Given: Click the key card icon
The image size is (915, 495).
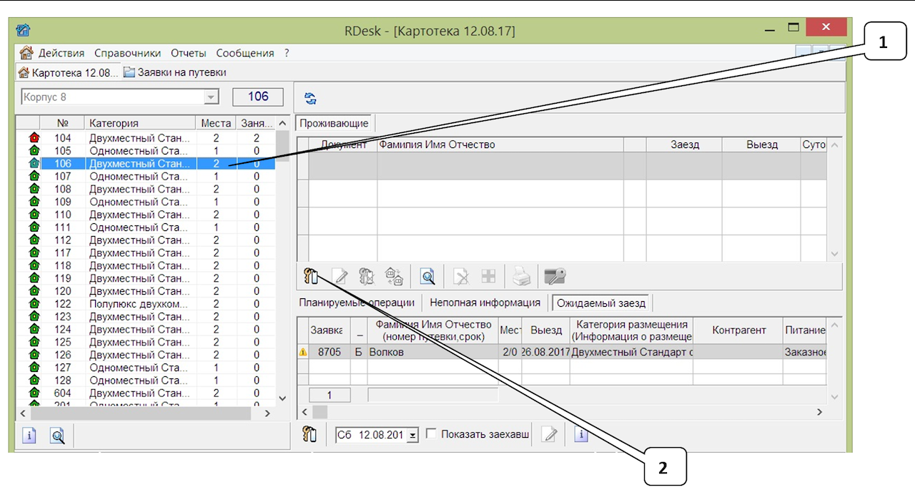Looking at the screenshot, I should [555, 276].
